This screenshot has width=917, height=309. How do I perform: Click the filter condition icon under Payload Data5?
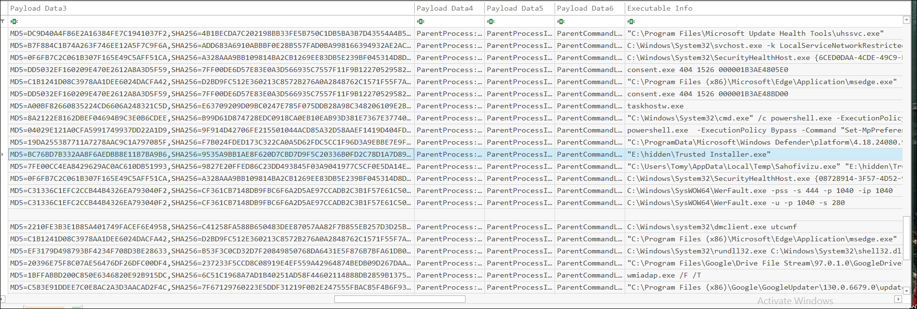tap(491, 21)
